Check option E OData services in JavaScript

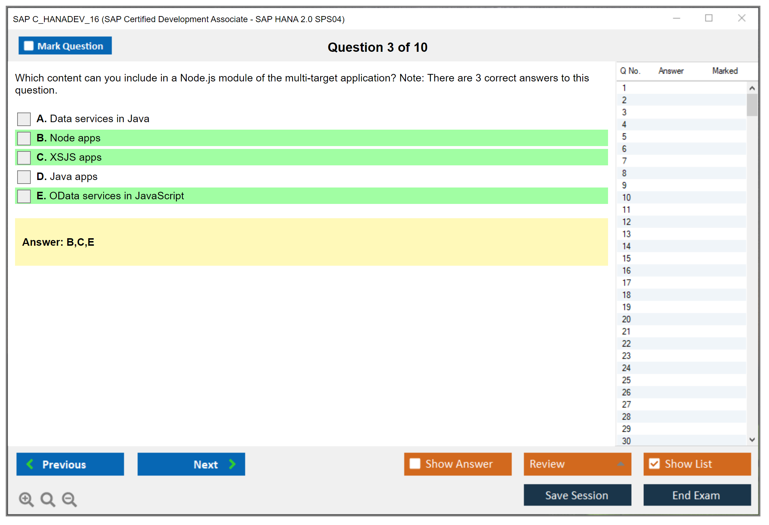(x=24, y=196)
